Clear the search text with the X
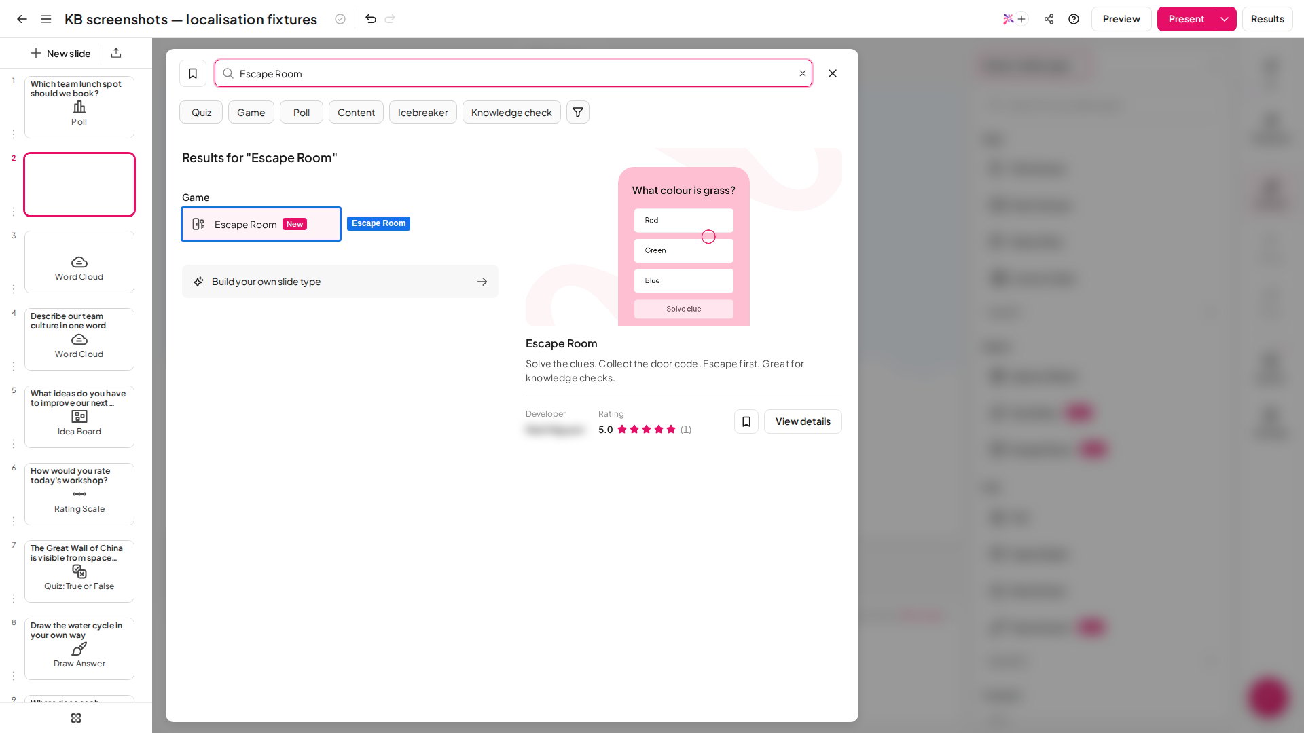The height and width of the screenshot is (733, 1304). coord(802,73)
